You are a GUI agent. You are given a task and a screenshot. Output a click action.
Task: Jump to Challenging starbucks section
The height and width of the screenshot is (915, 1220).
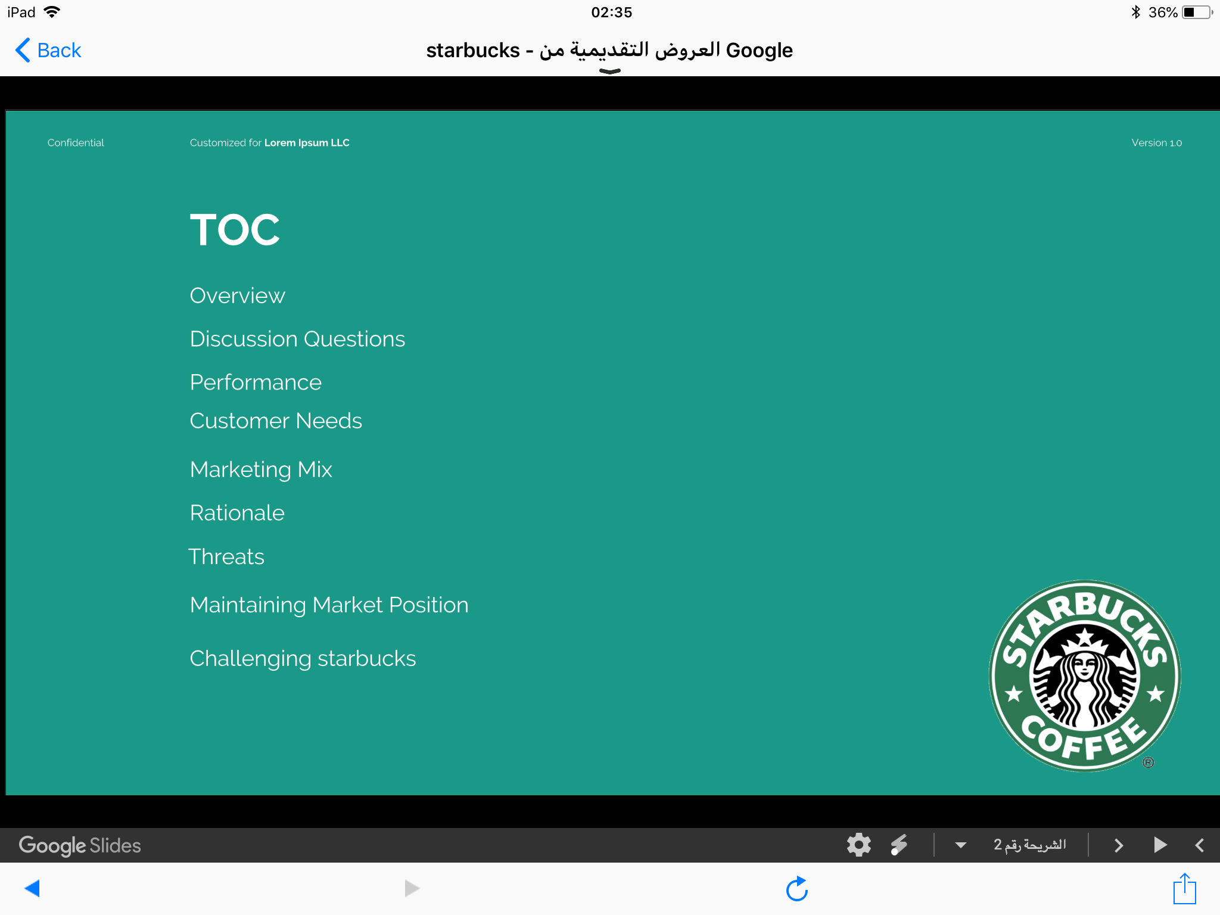(303, 659)
